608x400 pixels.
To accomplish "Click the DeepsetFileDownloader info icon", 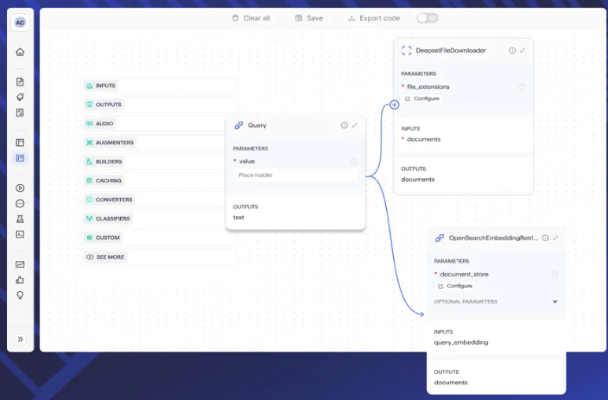I will coord(512,50).
